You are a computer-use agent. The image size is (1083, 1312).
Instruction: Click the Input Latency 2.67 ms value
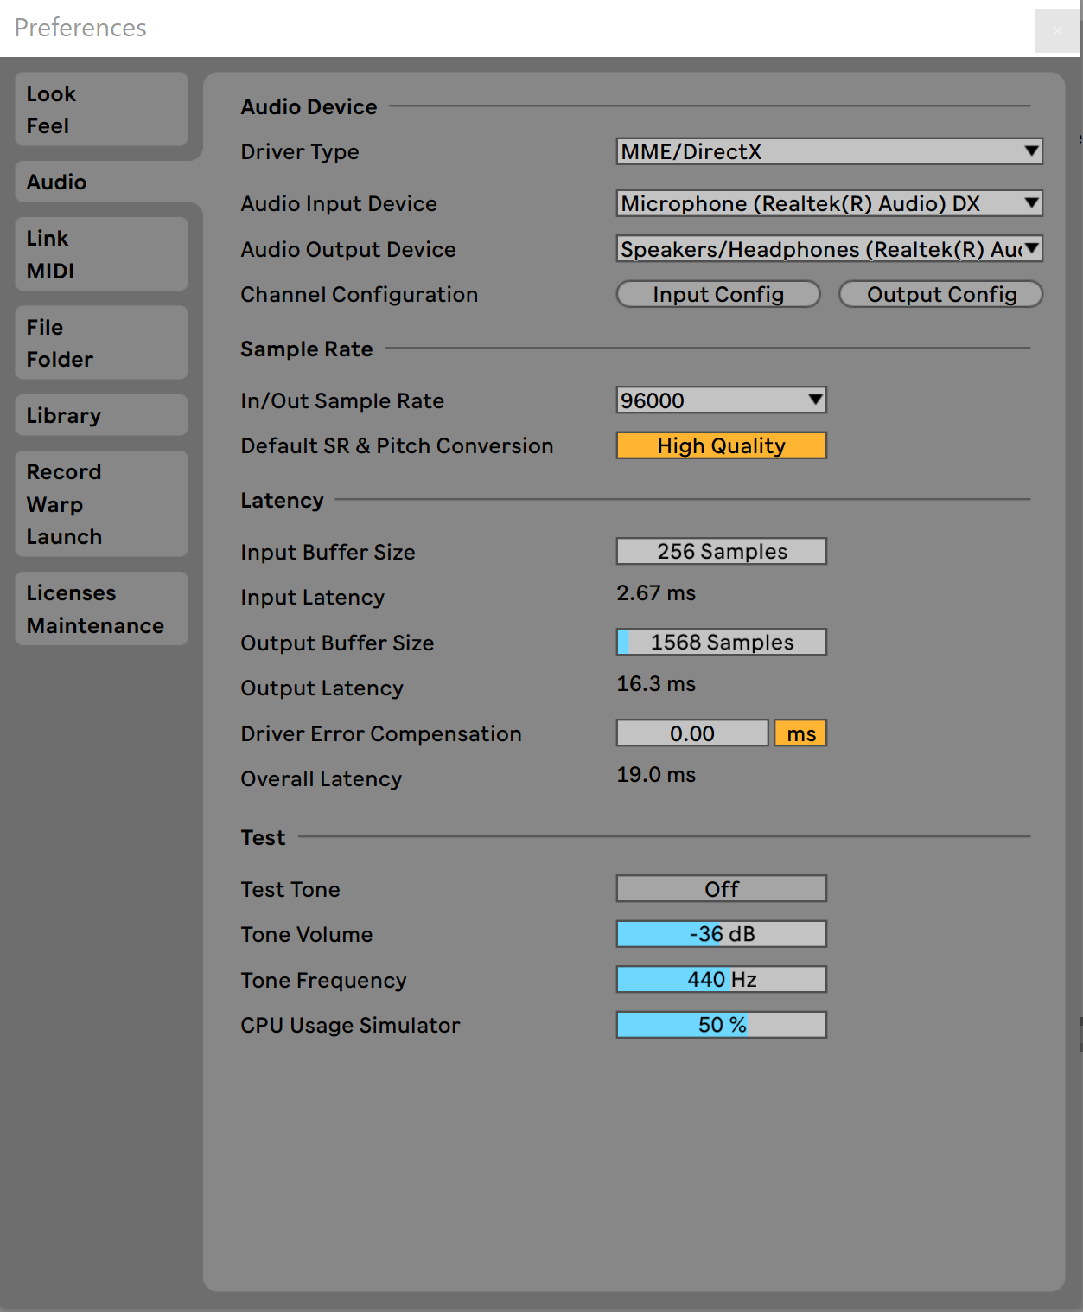click(x=656, y=593)
